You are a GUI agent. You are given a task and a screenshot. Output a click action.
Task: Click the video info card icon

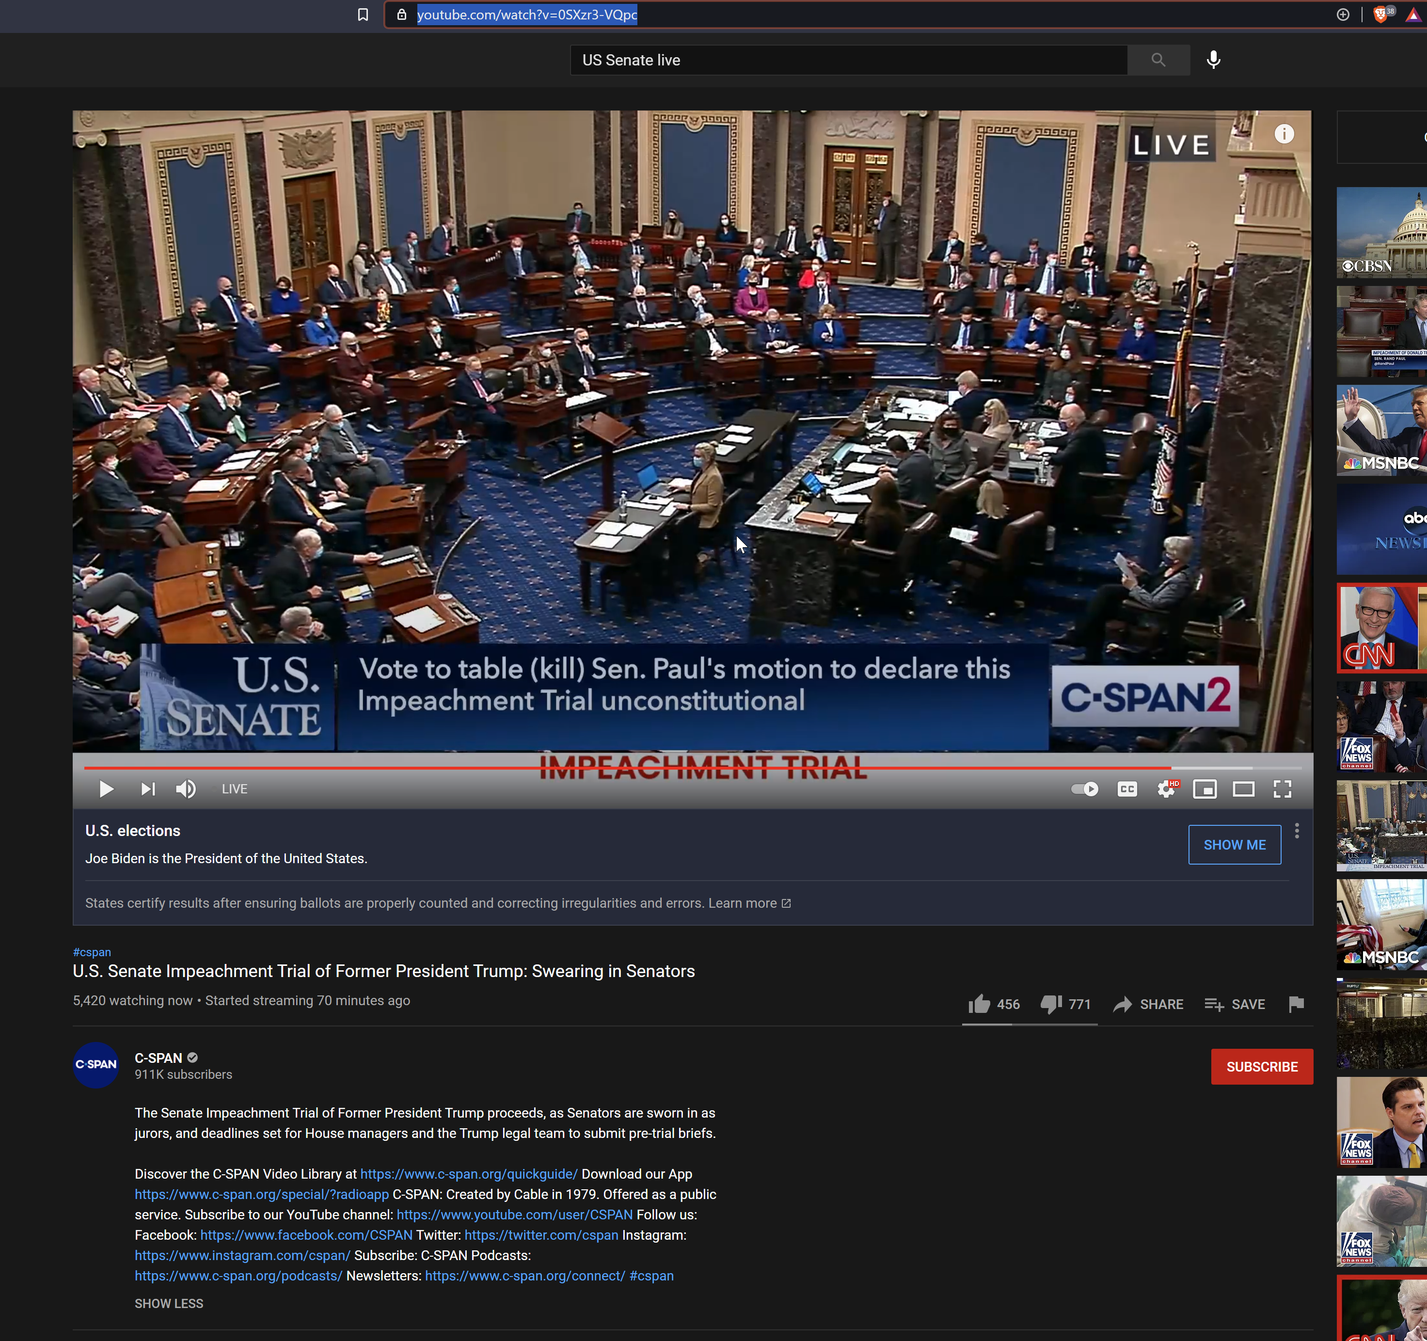(x=1284, y=134)
